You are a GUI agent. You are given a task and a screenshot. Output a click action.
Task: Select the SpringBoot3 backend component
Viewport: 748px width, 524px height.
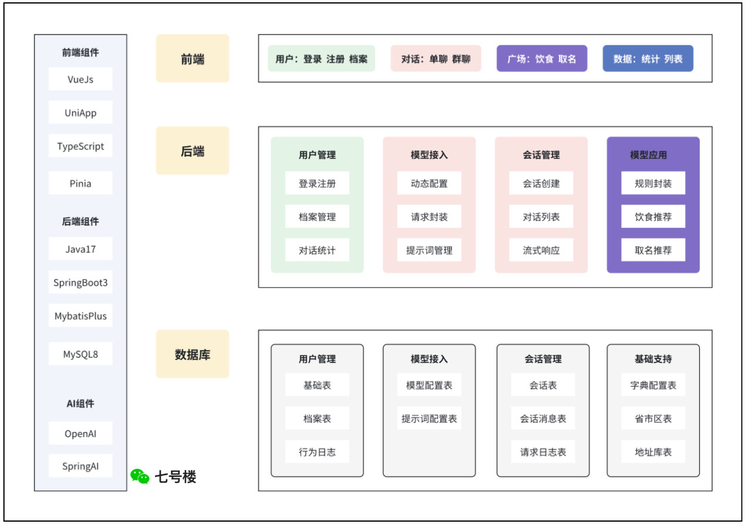(80, 283)
